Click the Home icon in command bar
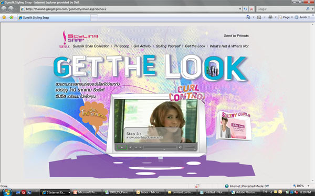Image resolution: width=315 pixels, height=196 pixels. pyautogui.click(x=248, y=17)
